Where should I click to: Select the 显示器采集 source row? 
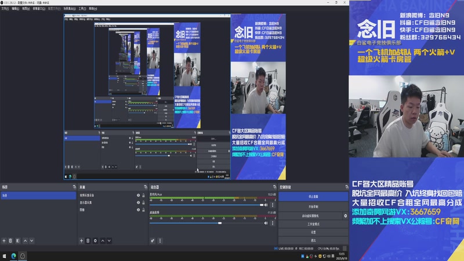pos(112,202)
